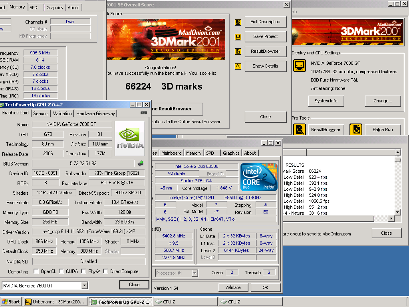The height and width of the screenshot is (307, 409).
Task: Click the GPU-Z camera screenshot icon
Action: click(143, 113)
